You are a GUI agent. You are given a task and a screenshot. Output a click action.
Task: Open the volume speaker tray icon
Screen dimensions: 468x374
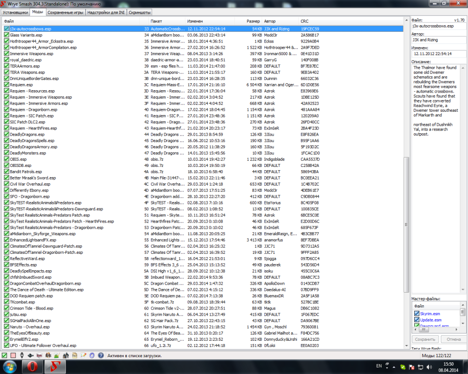[429, 367]
